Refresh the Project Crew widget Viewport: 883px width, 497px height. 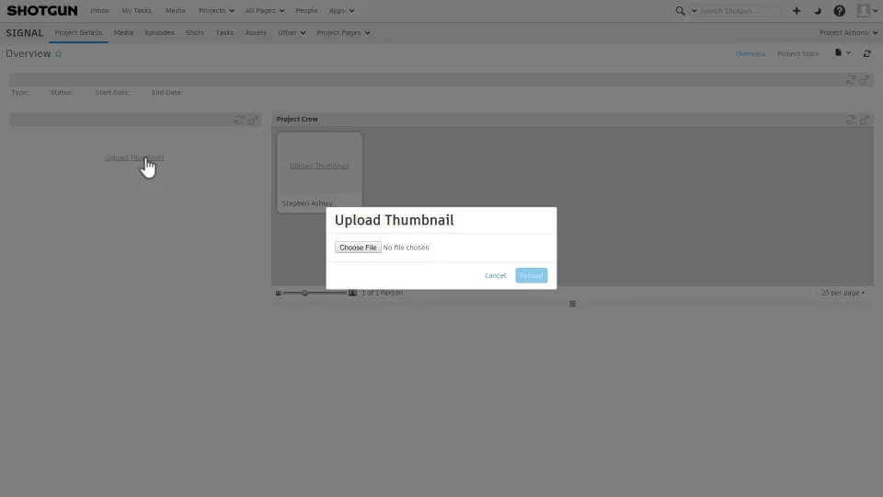click(x=850, y=120)
